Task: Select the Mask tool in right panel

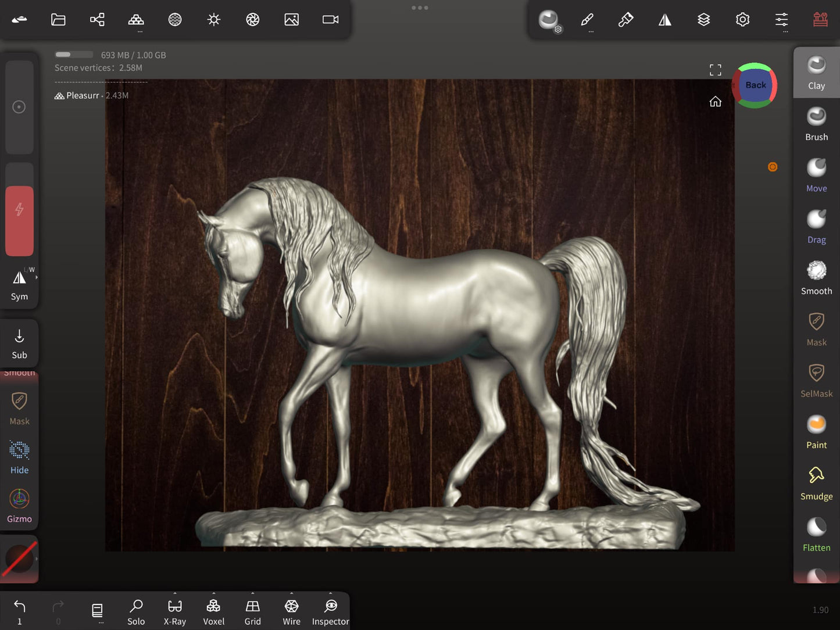Action: pyautogui.click(x=817, y=329)
